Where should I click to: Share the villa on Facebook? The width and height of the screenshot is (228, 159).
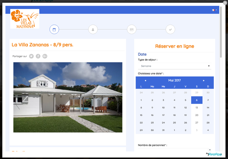pos(38,56)
